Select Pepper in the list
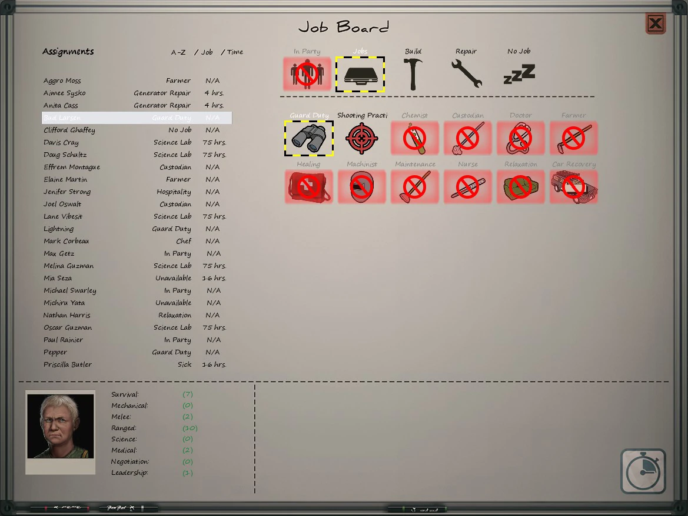Image resolution: width=688 pixels, height=516 pixels. 137,352
